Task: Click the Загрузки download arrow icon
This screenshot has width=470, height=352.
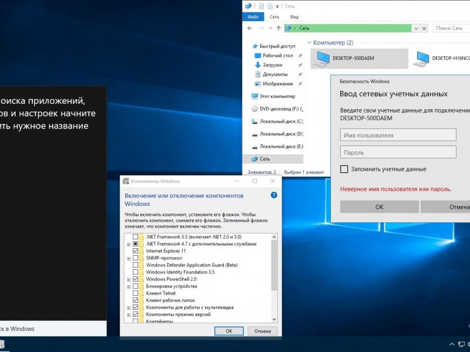Action: coord(257,65)
